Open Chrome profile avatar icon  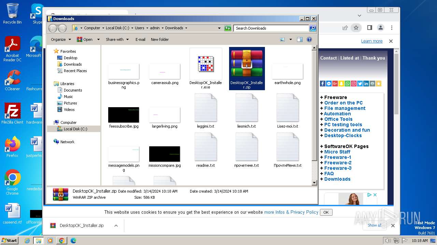[x=380, y=28]
